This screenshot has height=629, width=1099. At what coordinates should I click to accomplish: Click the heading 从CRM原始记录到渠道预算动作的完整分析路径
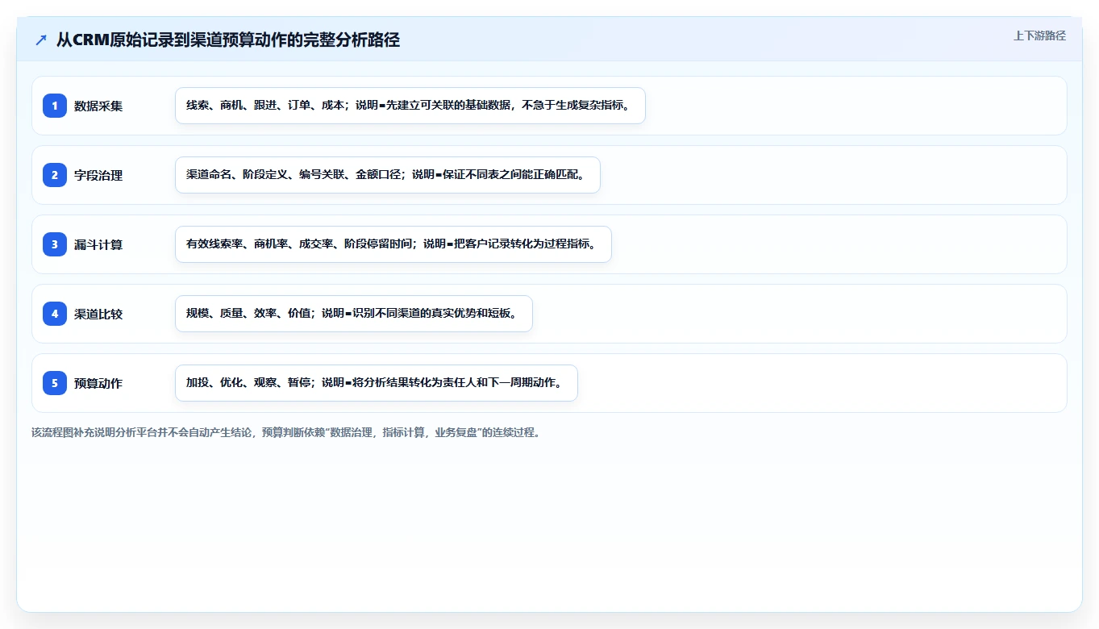click(228, 40)
